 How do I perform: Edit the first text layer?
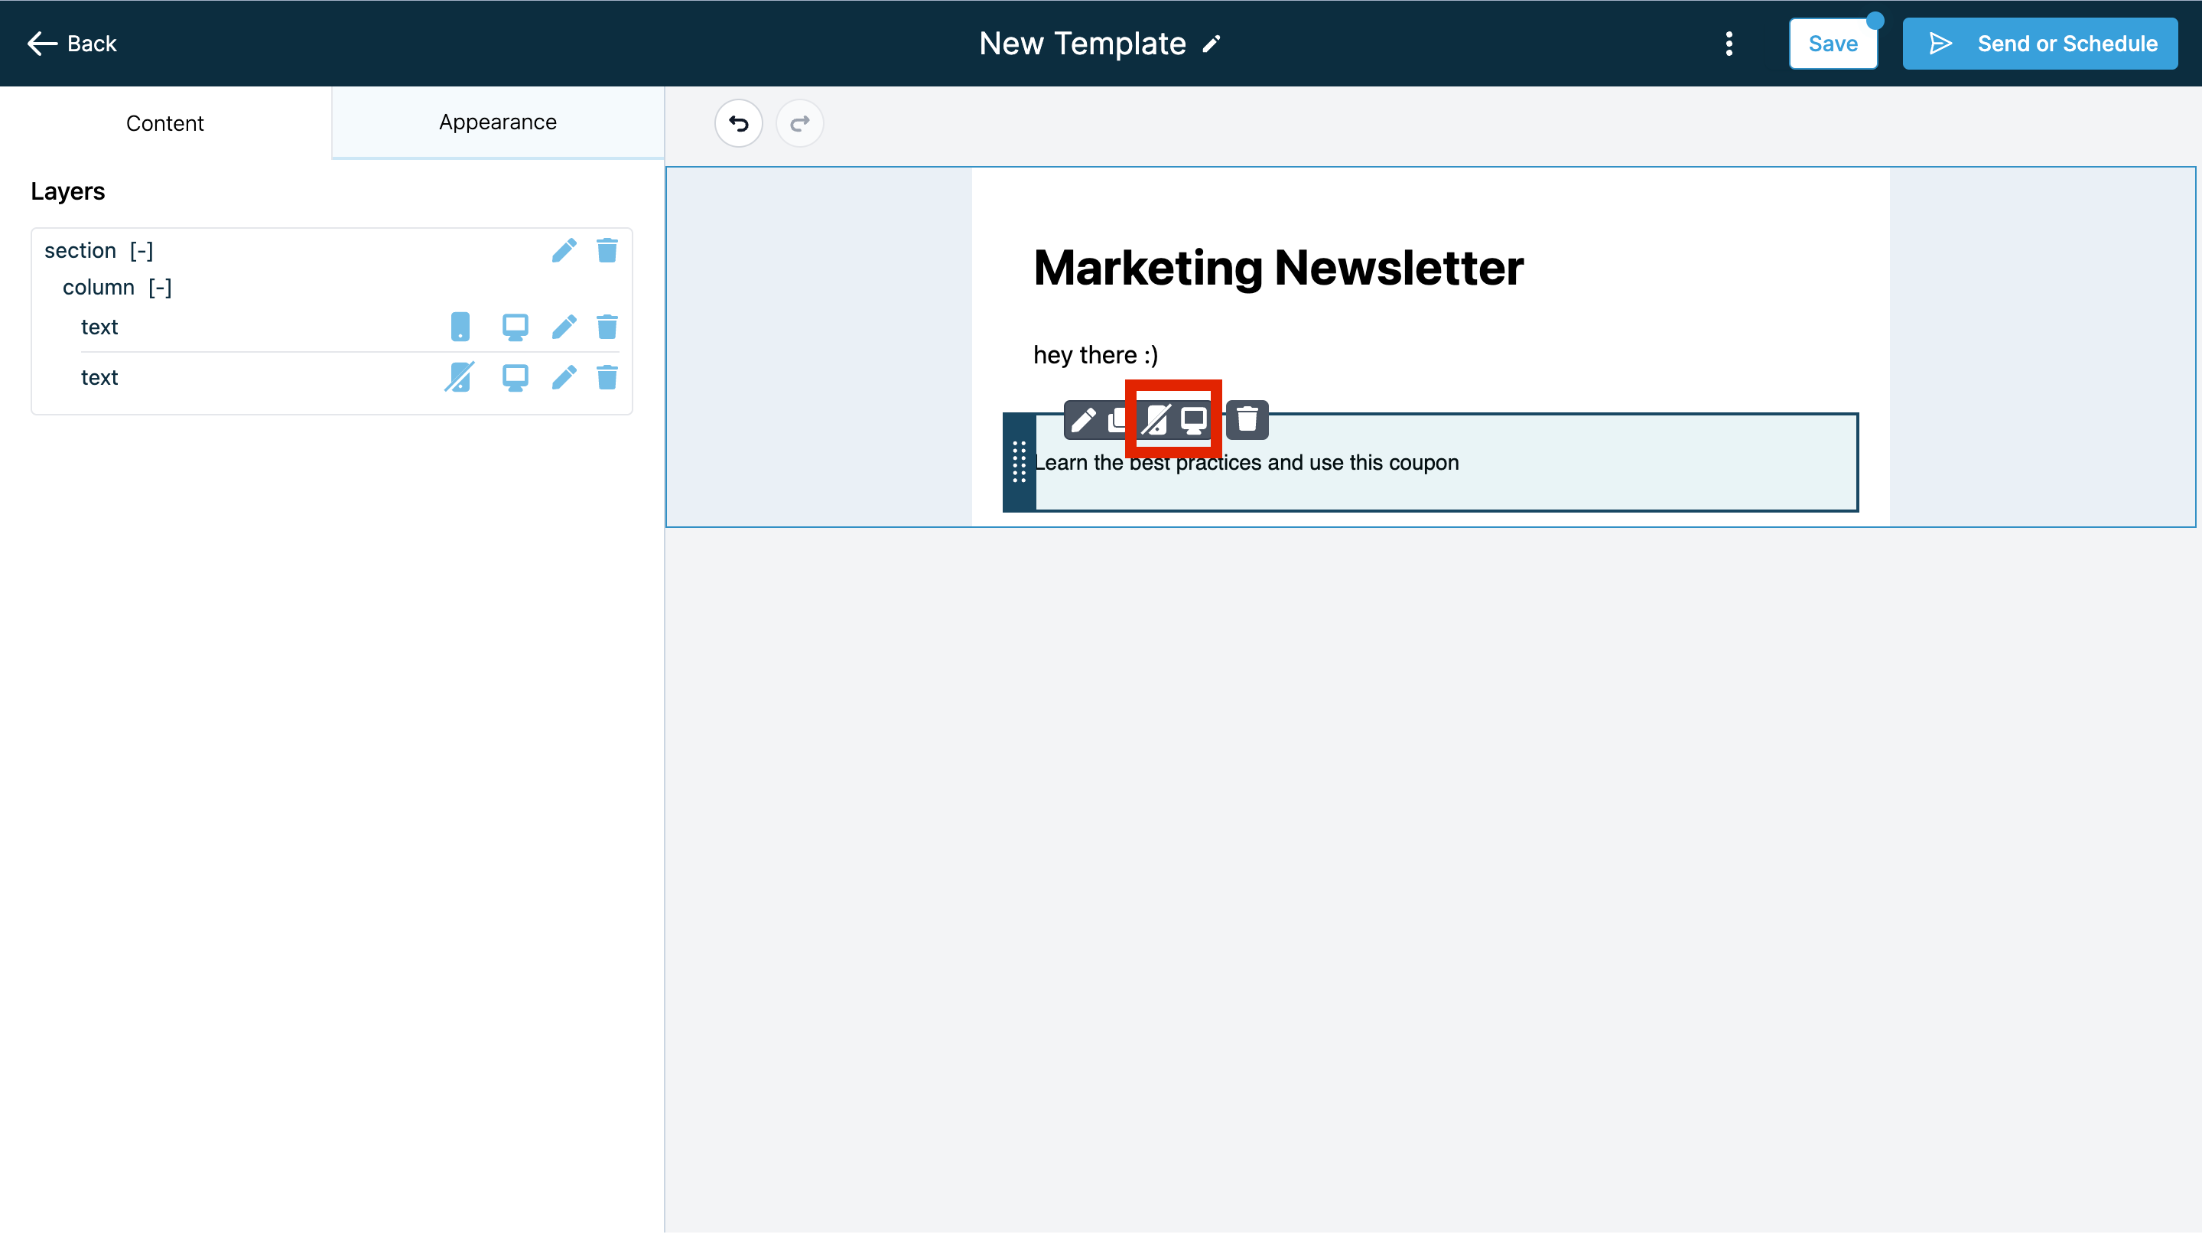point(564,327)
